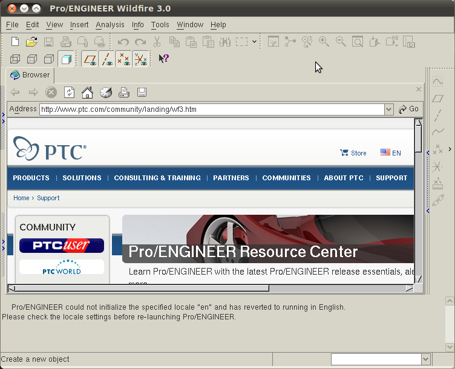
Task: Click the browser Print page icon
Action: coord(124,93)
